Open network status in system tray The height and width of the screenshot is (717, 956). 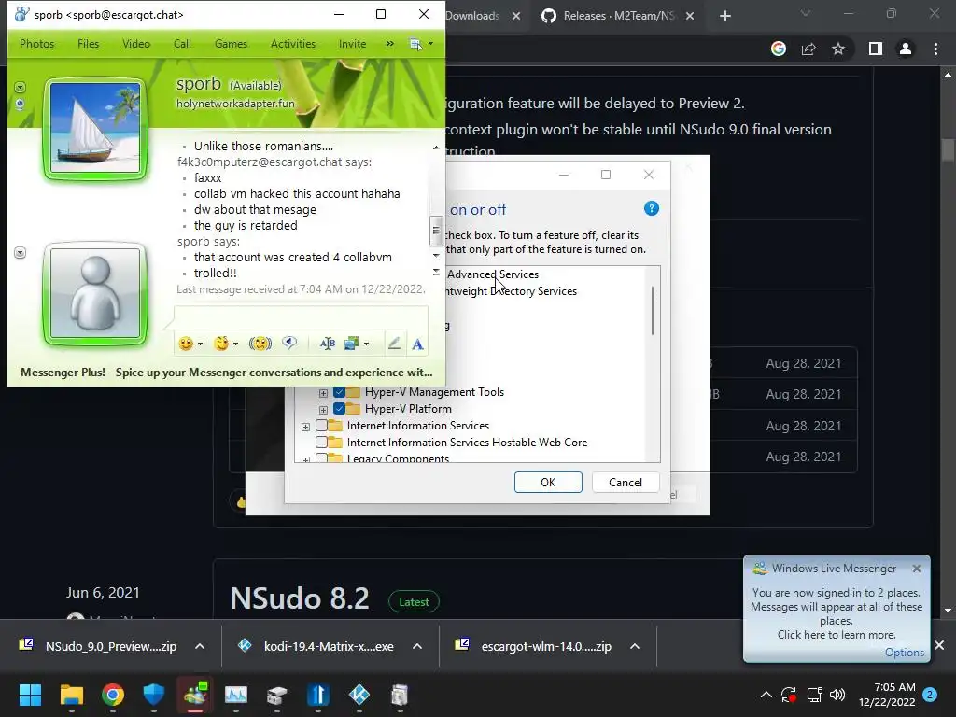[814, 695]
